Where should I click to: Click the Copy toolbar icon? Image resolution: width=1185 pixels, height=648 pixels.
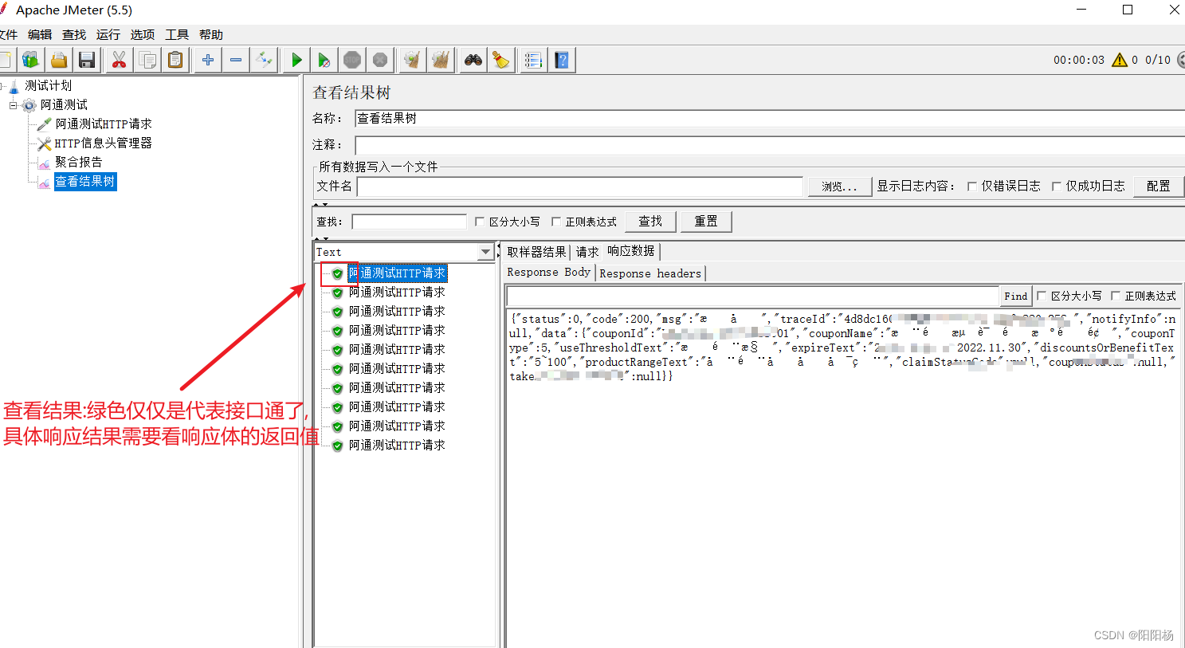point(147,60)
